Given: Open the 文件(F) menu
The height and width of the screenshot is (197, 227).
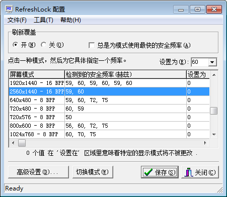Looking at the screenshot, I should coord(17,20).
